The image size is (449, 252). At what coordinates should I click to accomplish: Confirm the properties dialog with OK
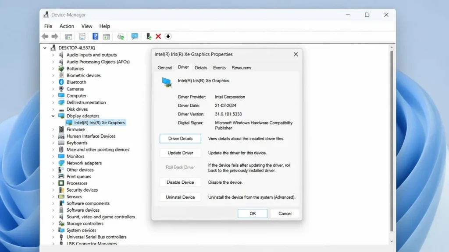(x=253, y=213)
